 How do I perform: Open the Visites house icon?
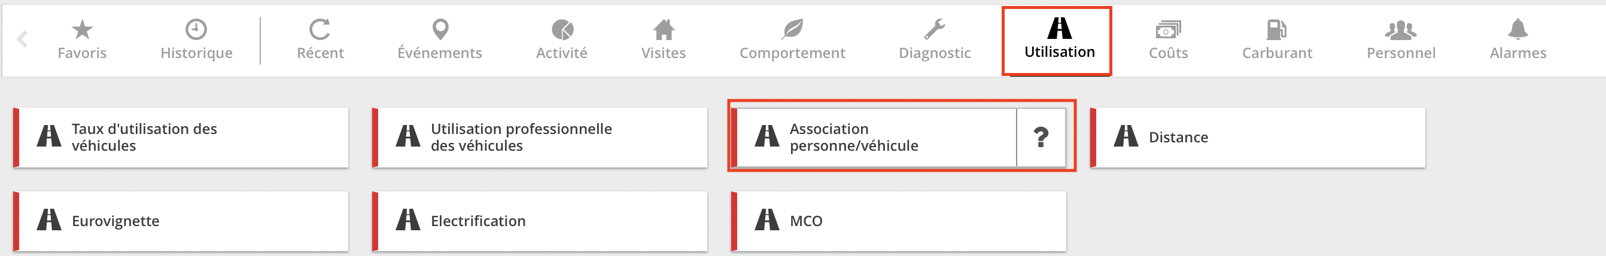point(664,29)
